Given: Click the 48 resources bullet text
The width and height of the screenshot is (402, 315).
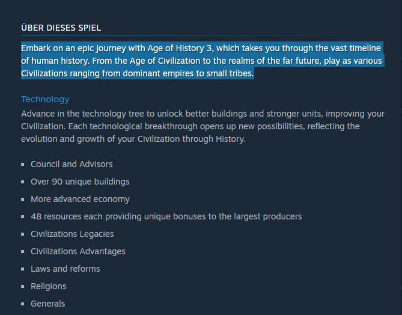Looking at the screenshot, I should (x=166, y=216).
